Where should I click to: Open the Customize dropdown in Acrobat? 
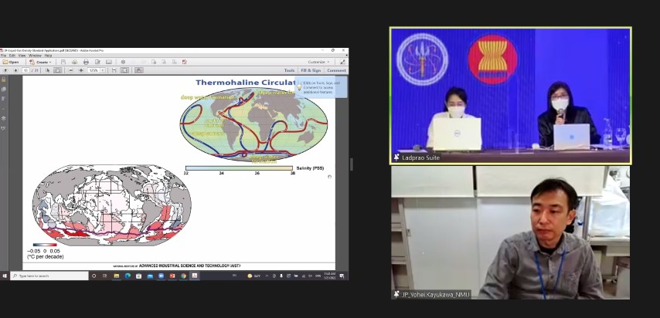click(318, 62)
